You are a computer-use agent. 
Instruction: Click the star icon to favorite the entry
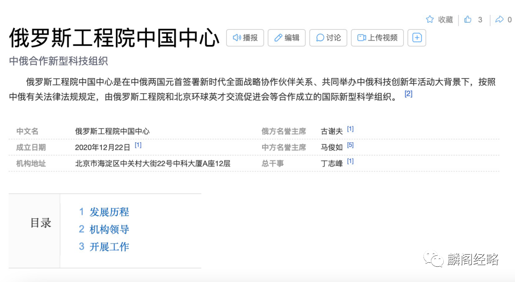pos(429,19)
